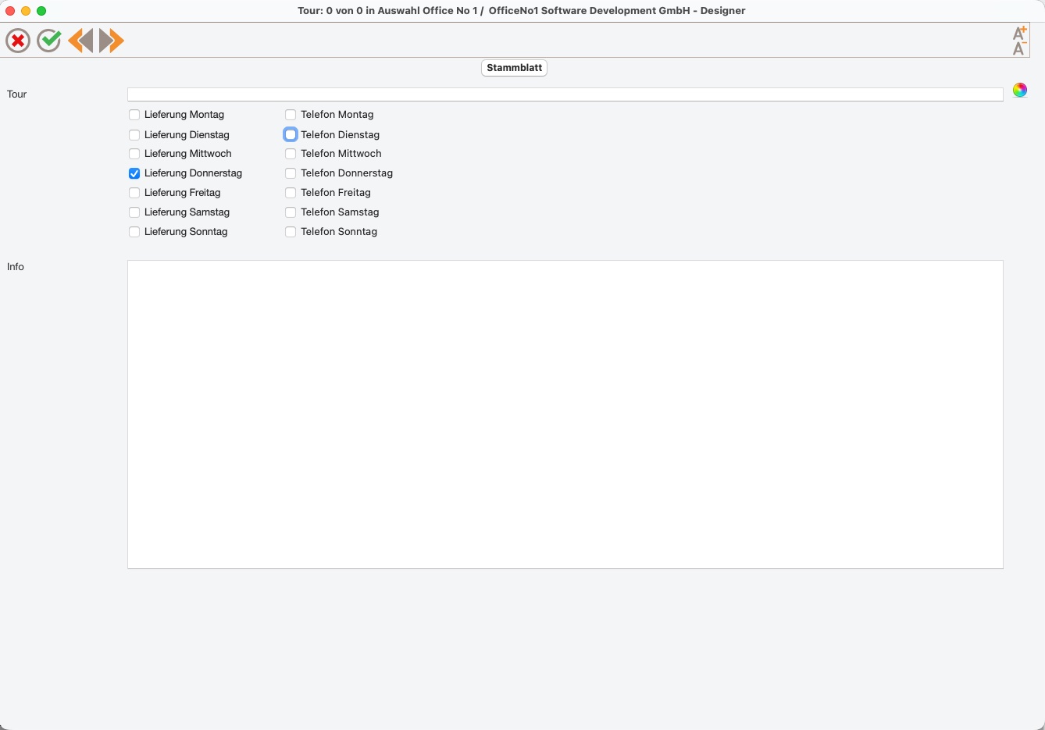
Task: Enable Telefon Donnerstag checkbox
Action: tap(291, 173)
